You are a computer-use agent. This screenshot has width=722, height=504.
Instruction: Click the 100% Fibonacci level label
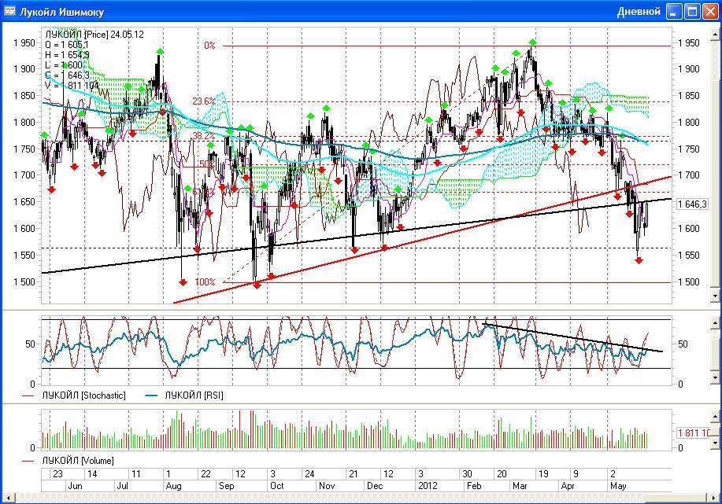coord(205,282)
